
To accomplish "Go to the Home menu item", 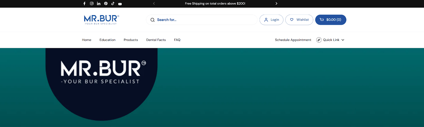I will click(x=87, y=40).
